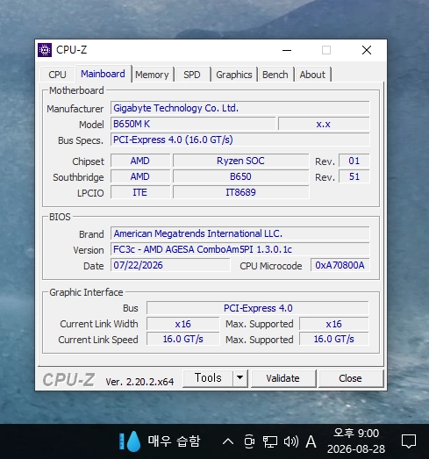
Task: Click CPU Microcode value 0xA70800A
Action: click(x=340, y=265)
